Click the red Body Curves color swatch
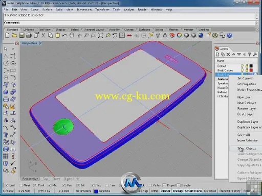The width and height of the screenshot is (262, 196). (251, 70)
